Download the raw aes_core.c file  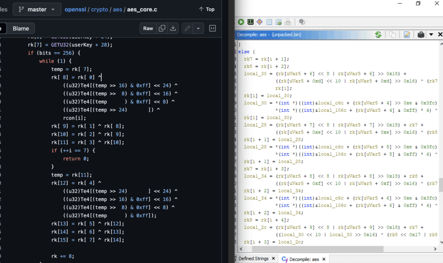173,28
